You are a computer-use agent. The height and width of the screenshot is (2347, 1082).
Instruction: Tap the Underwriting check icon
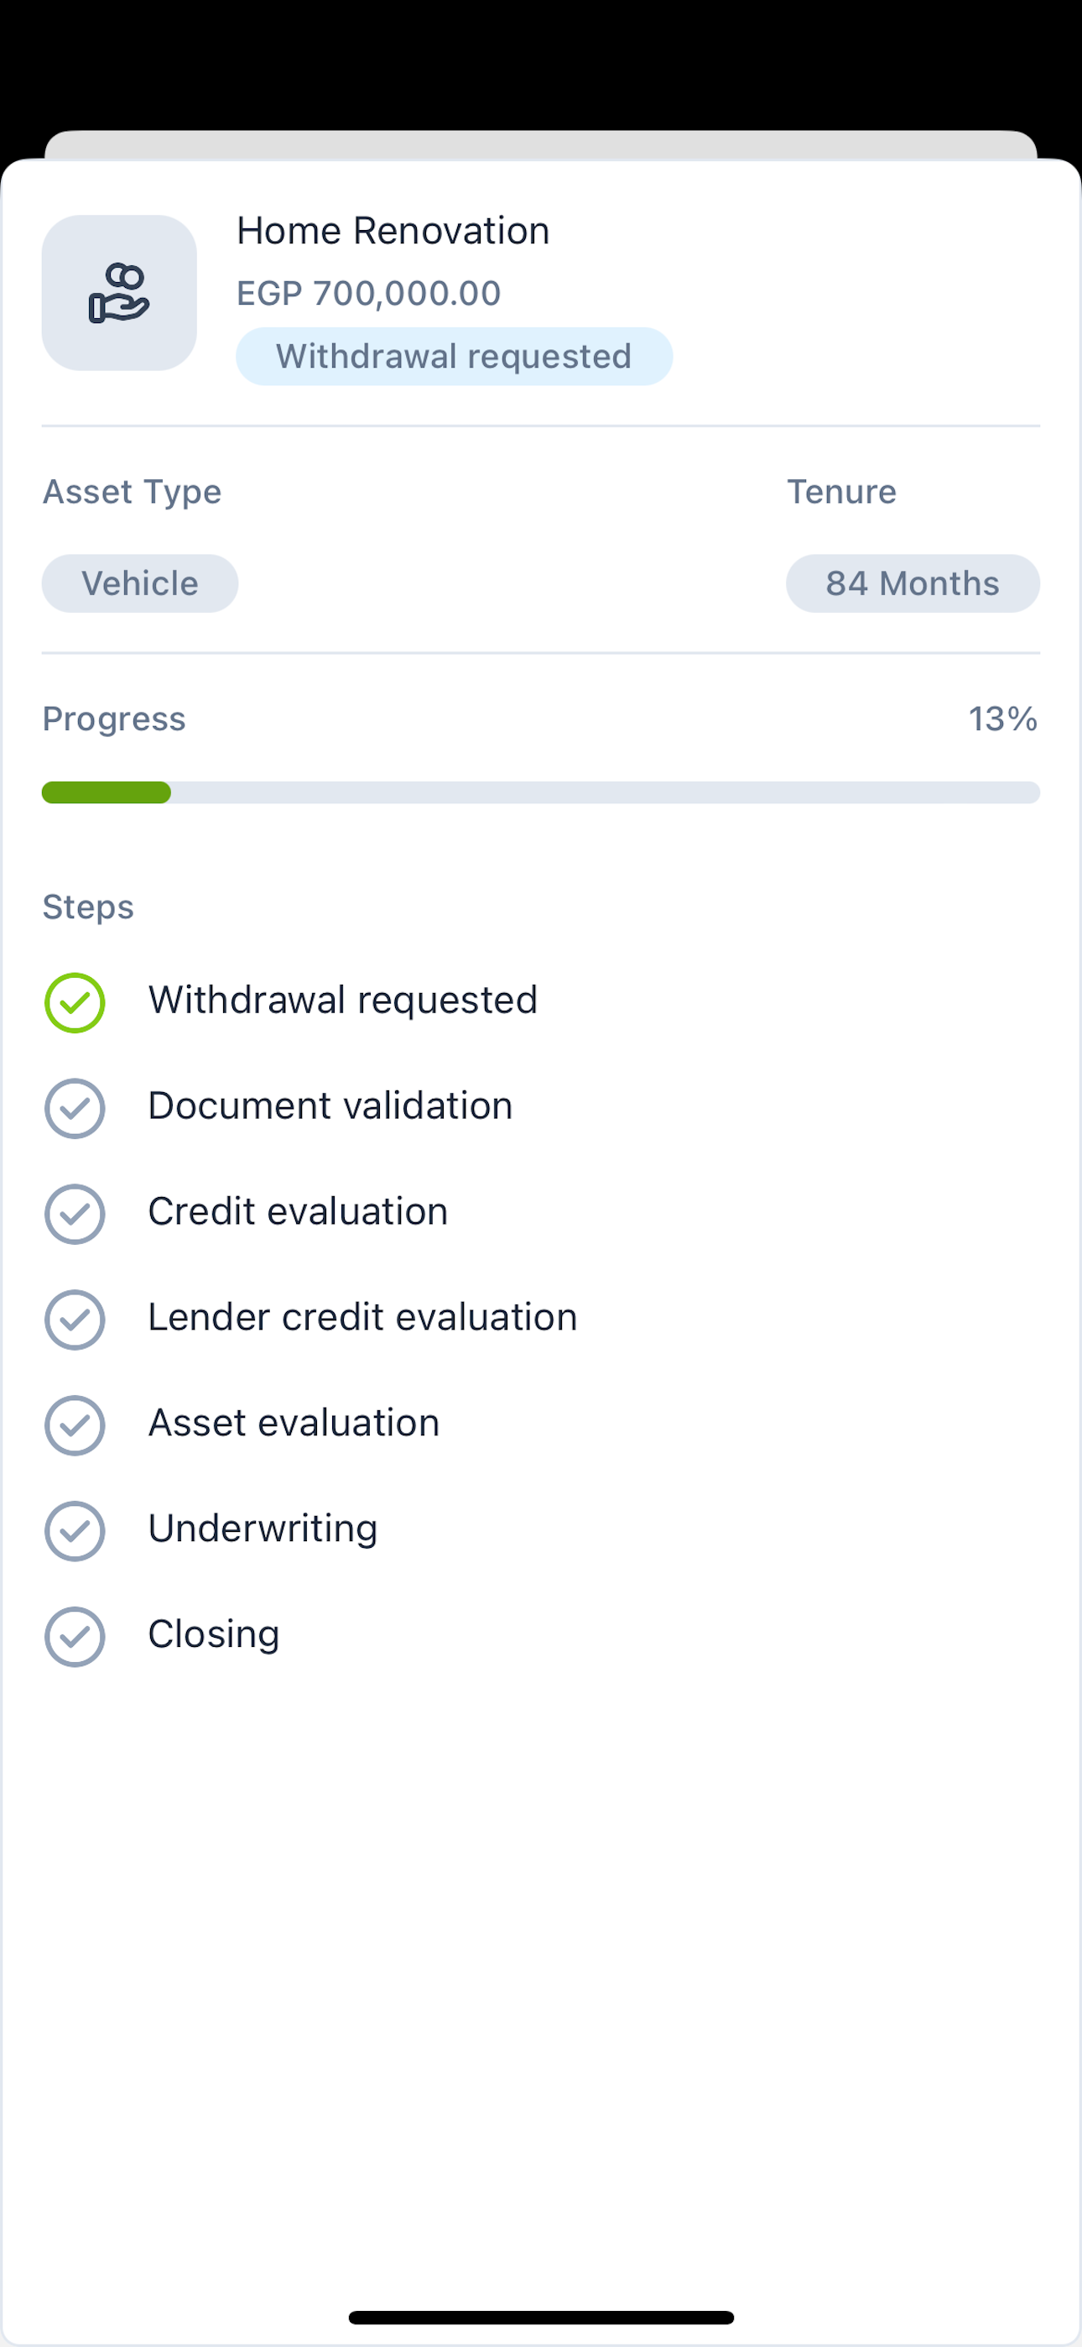pos(75,1530)
